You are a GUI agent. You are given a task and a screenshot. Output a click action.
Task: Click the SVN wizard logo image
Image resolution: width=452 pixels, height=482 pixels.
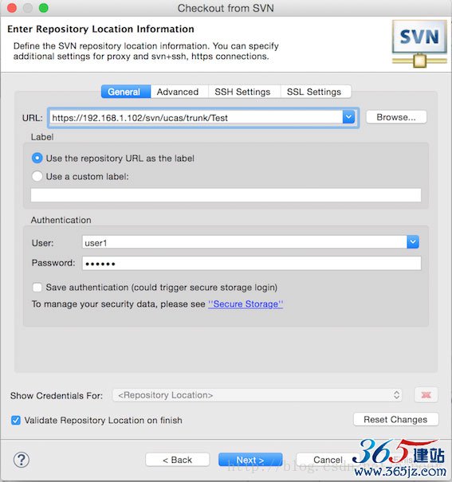(x=419, y=43)
